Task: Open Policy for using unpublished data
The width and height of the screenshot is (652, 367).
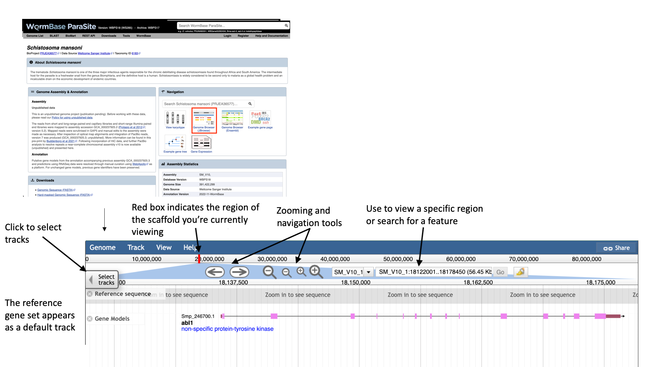Action: (72, 118)
